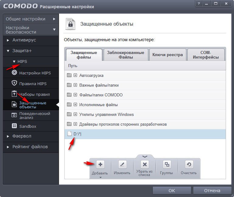Switch to Ключи реестра tab
This screenshot has height=197, width=234.
pyautogui.click(x=168, y=55)
